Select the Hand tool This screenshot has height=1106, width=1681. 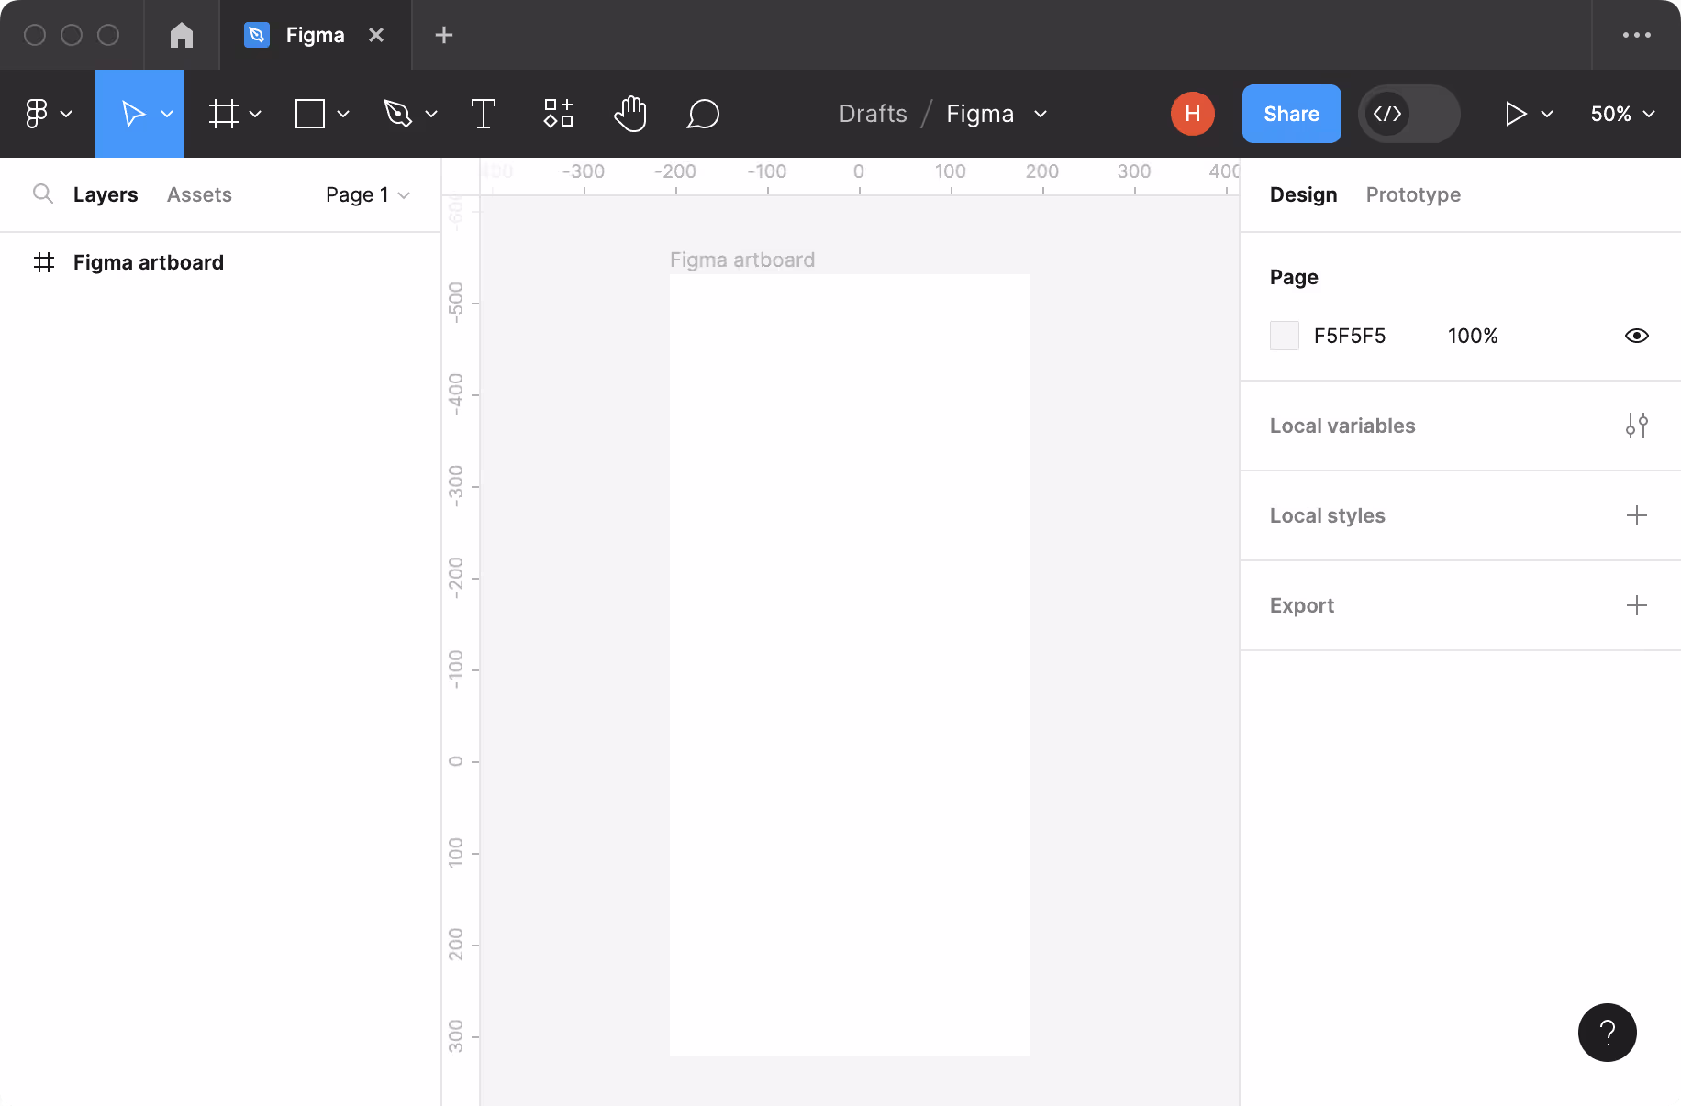(x=630, y=114)
